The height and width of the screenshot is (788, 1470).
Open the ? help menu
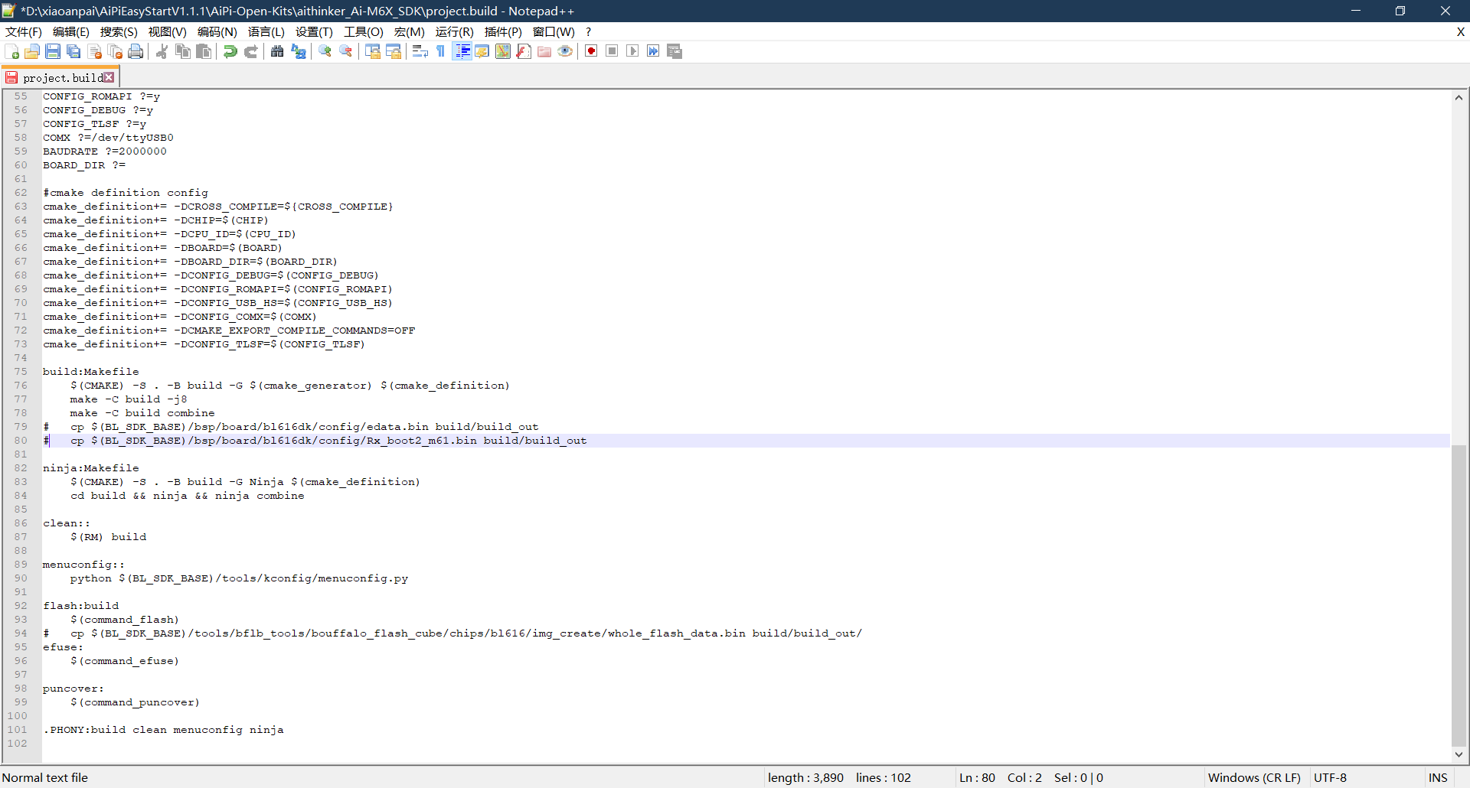pyautogui.click(x=588, y=31)
